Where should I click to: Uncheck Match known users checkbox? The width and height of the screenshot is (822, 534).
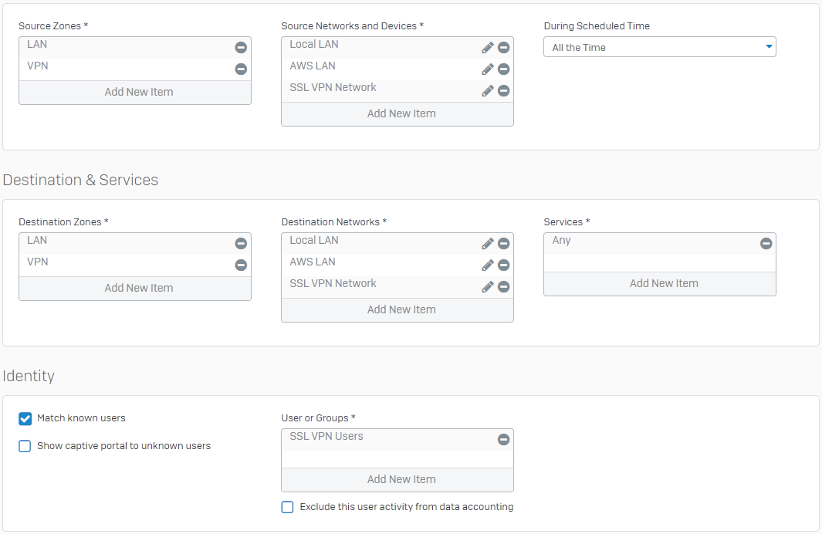tap(25, 418)
